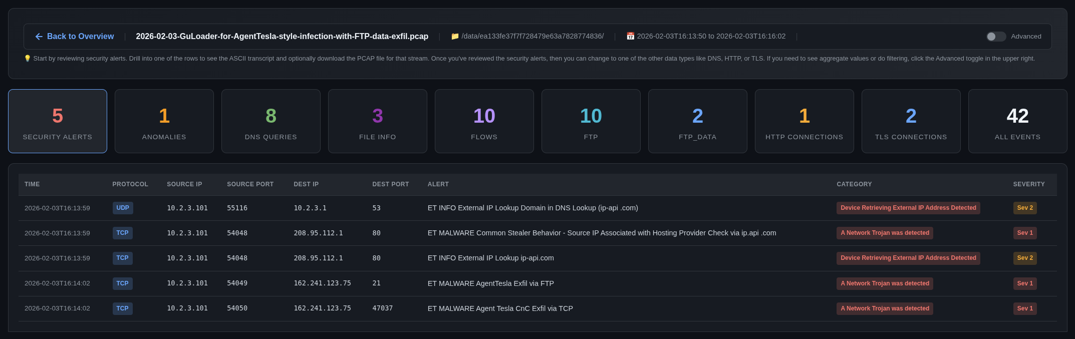The width and height of the screenshot is (1075, 339).
Task: Switch to DNS Queries tab
Action: pyautogui.click(x=271, y=121)
